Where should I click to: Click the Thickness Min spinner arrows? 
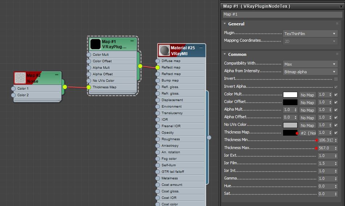coord(336,140)
